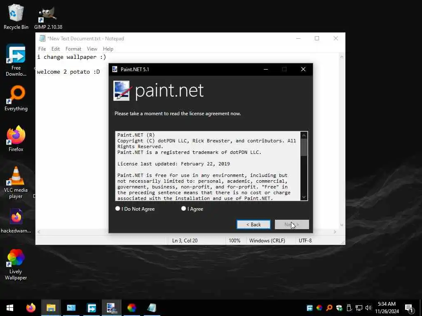Viewport: 422px width, 316px height.
Task: Select the GIMP 2.10.38 desktop shortcut
Action: pyautogui.click(x=48, y=18)
